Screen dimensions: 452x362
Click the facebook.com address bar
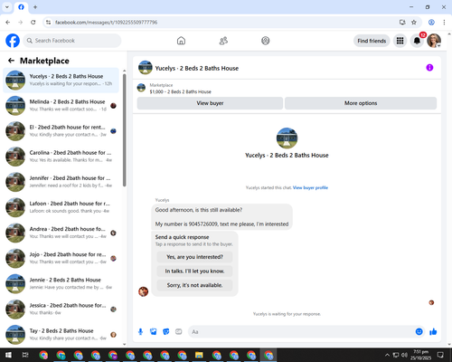(x=223, y=23)
